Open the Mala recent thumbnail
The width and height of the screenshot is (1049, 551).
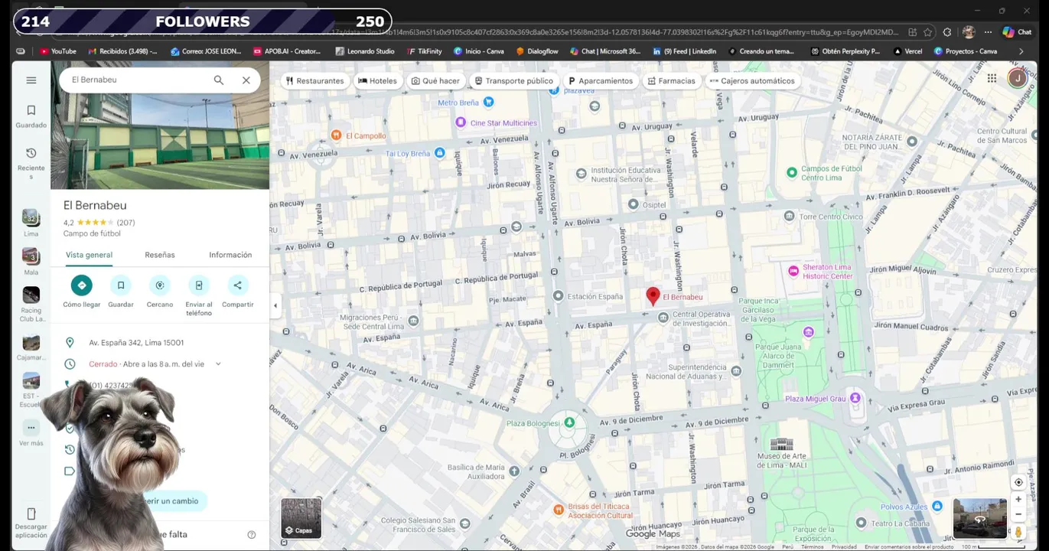31,256
